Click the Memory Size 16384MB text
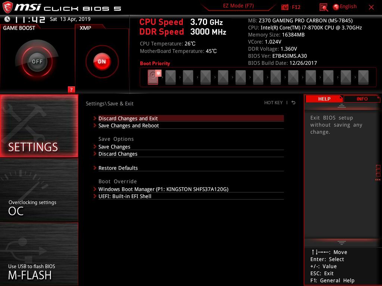Image resolution: width=382 pixels, height=286 pixels. coord(276,35)
